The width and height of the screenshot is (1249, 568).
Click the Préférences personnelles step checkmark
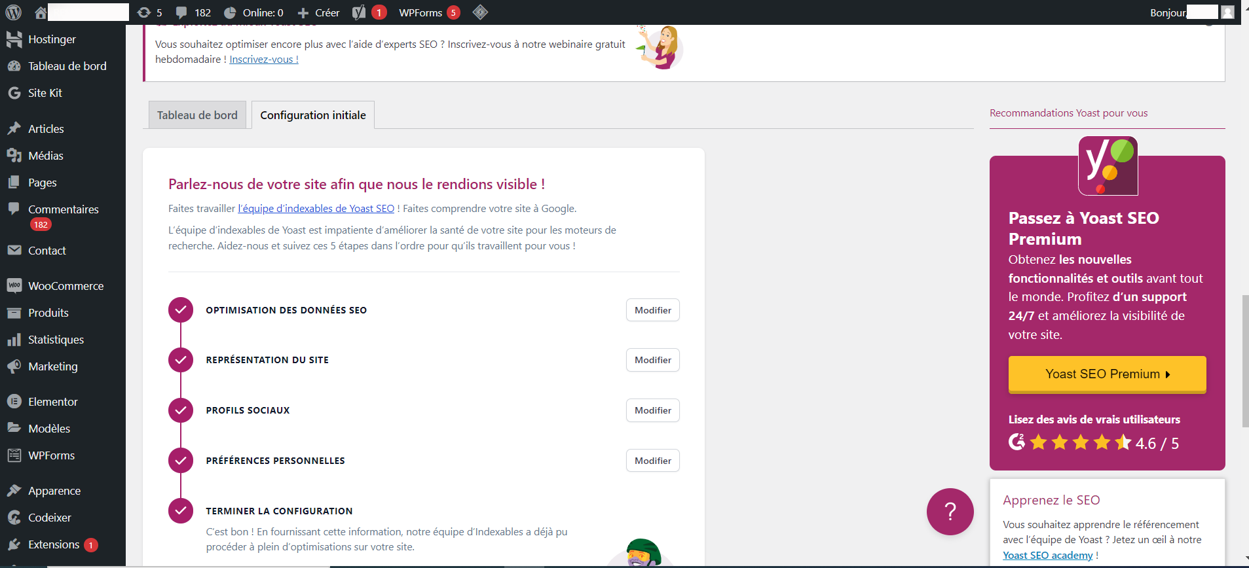pyautogui.click(x=181, y=461)
